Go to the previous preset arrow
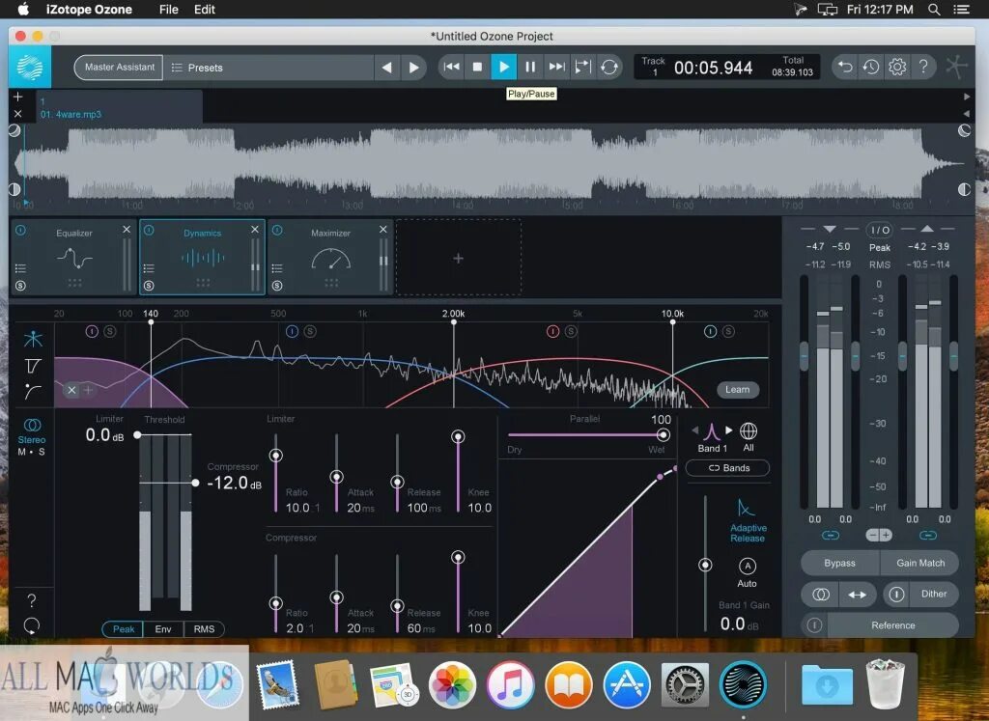 pos(387,68)
